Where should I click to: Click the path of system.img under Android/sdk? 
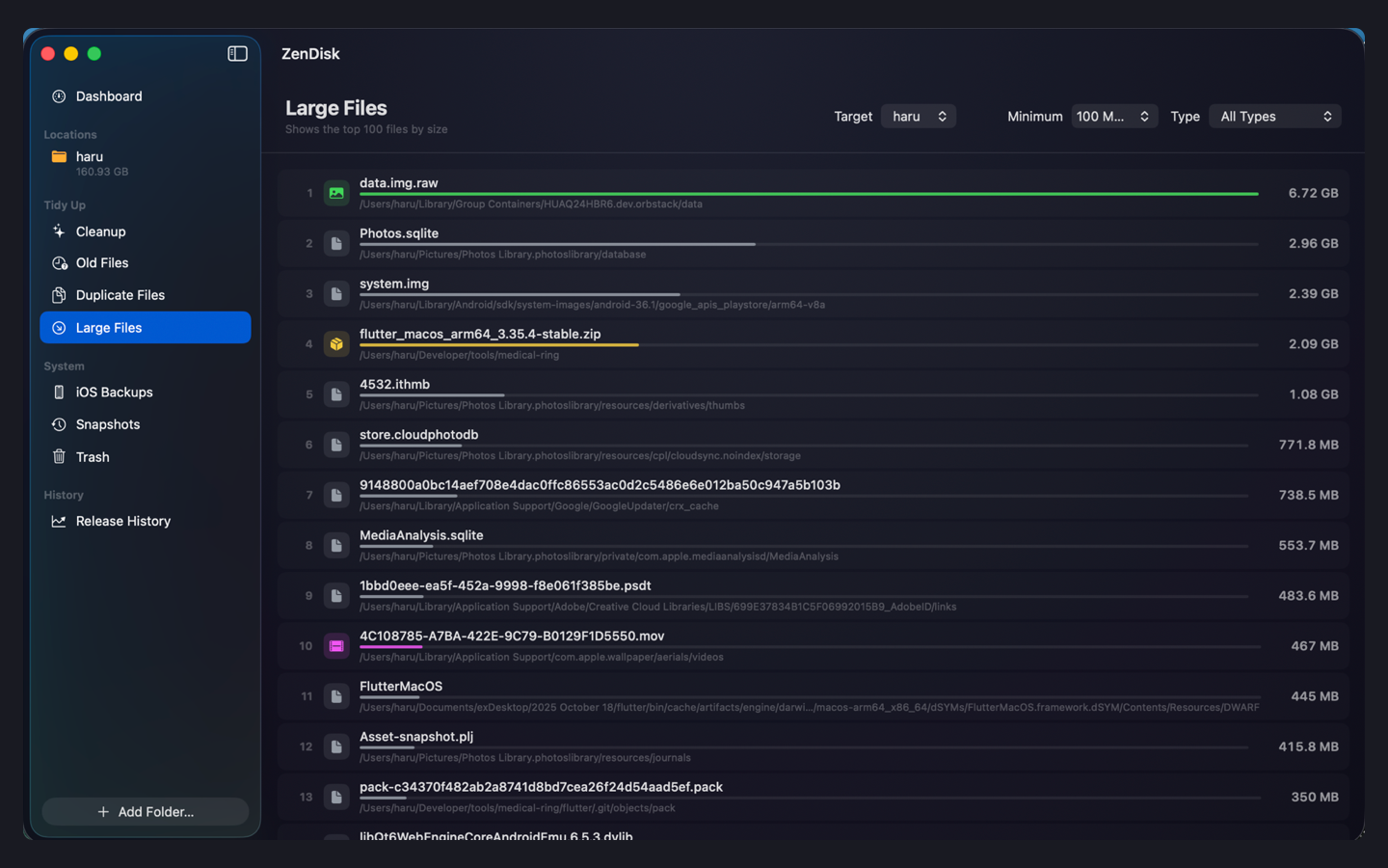[x=592, y=305]
